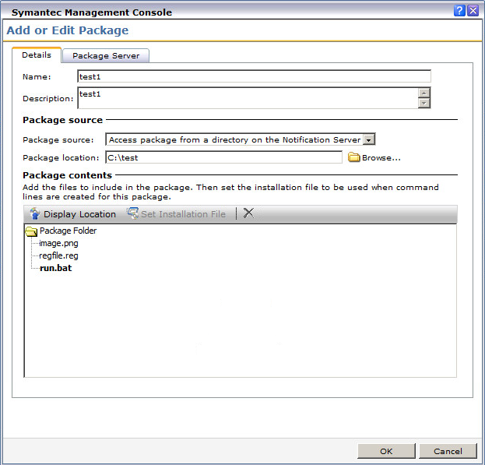Image resolution: width=485 pixels, height=465 pixels.
Task: Click the Package Folder icon in tree
Action: 31,231
